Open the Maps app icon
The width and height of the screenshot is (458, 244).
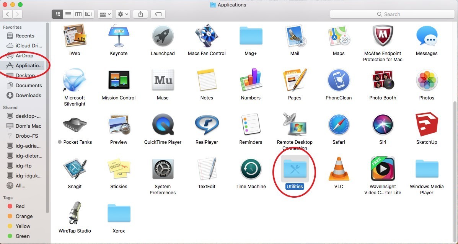[339, 36]
